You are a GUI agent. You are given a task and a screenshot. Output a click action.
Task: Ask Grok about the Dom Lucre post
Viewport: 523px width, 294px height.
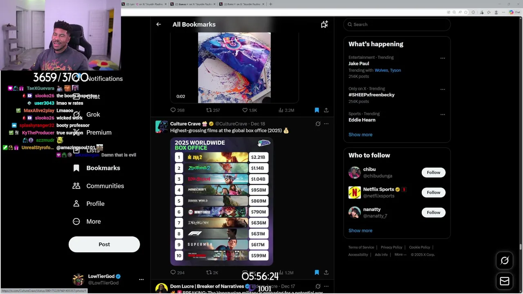[x=318, y=286]
